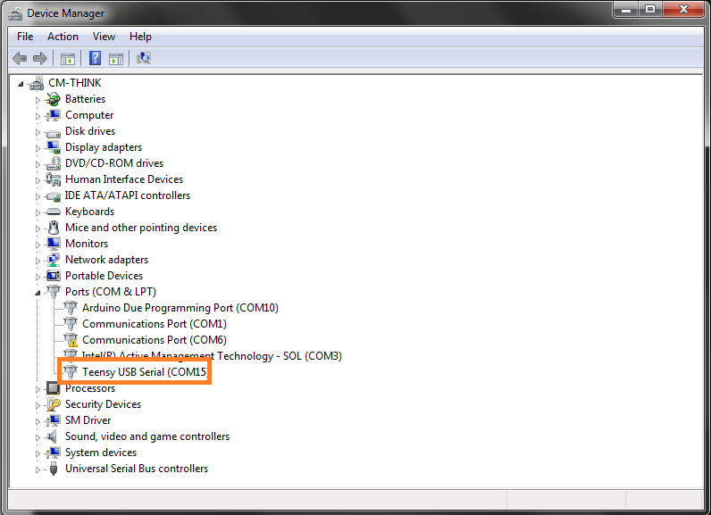Expand the Disk drives node
The width and height of the screenshot is (711, 515).
pyautogui.click(x=38, y=132)
